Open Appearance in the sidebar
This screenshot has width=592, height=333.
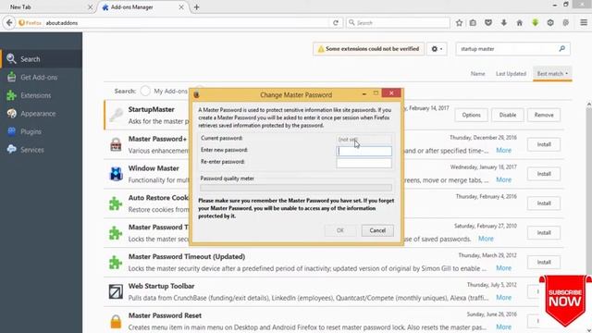click(41, 113)
